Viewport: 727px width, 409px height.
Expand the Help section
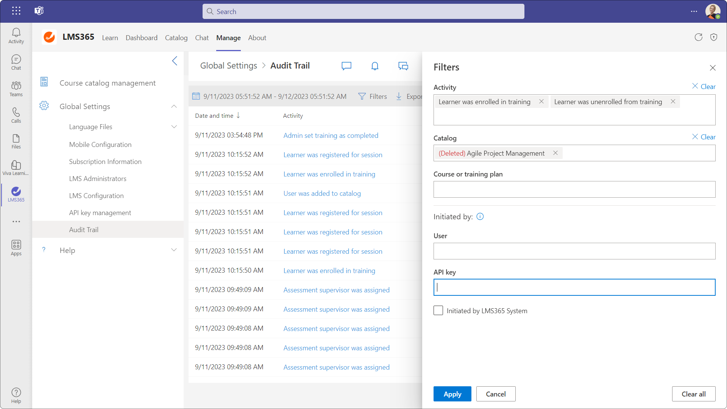click(x=174, y=250)
